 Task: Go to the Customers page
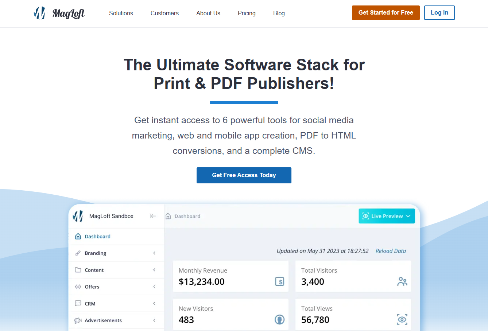click(x=164, y=13)
